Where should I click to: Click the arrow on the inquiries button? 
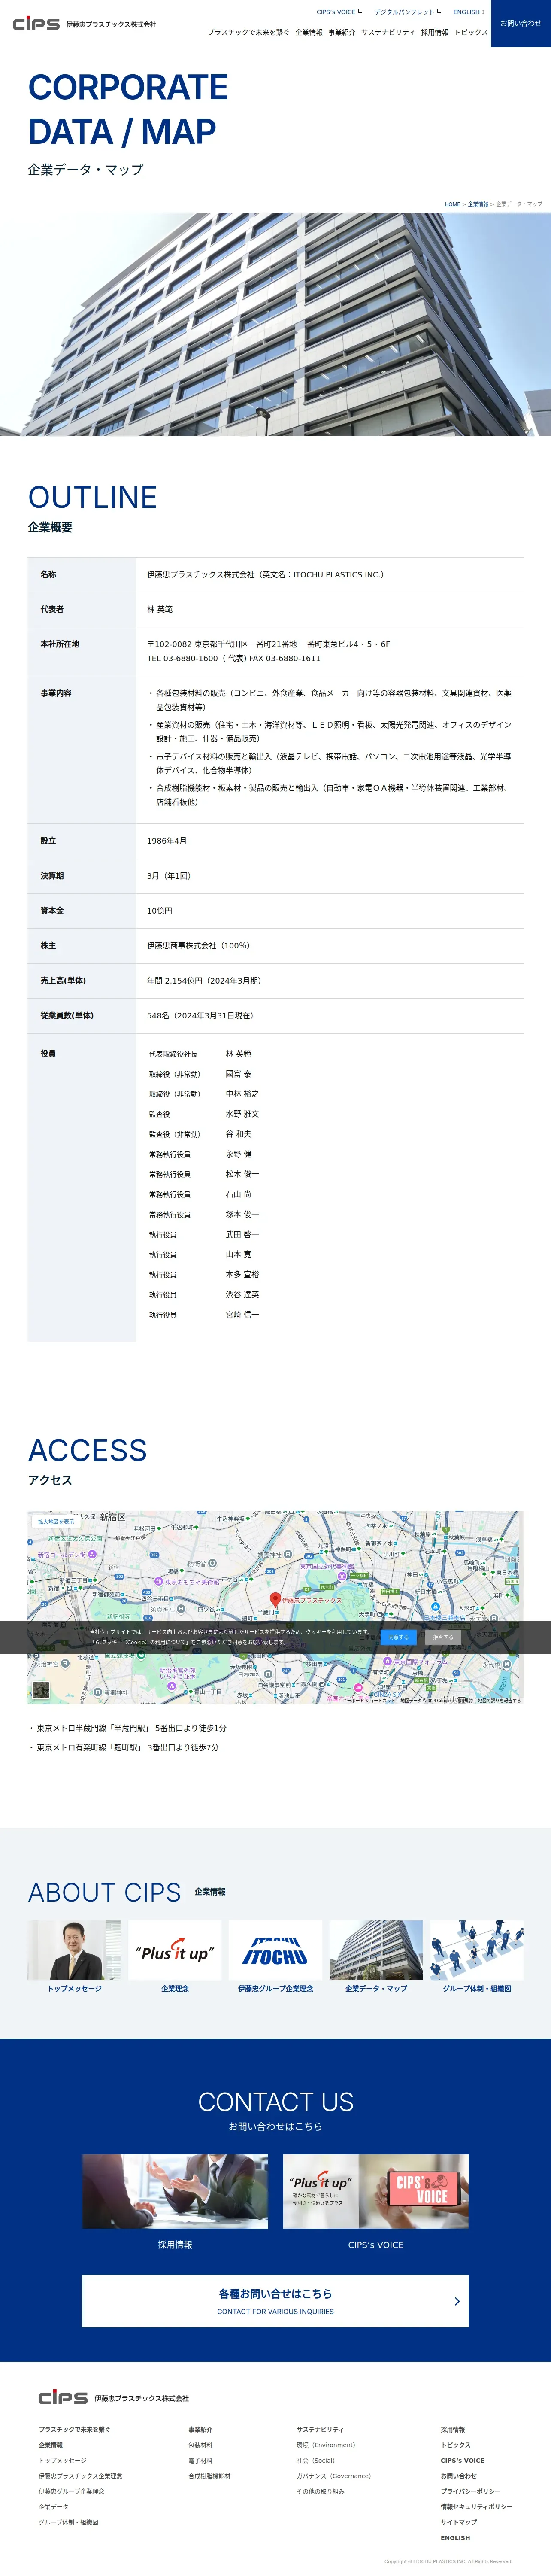[457, 2301]
